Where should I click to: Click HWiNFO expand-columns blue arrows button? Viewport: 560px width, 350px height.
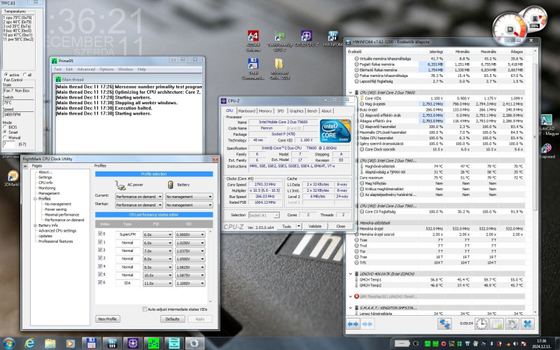(353, 323)
